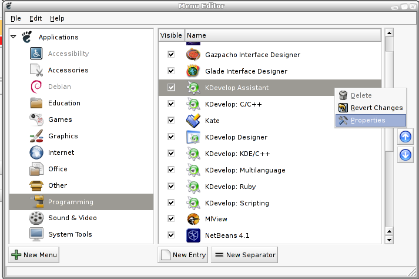Click the New Separator button

click(244, 255)
